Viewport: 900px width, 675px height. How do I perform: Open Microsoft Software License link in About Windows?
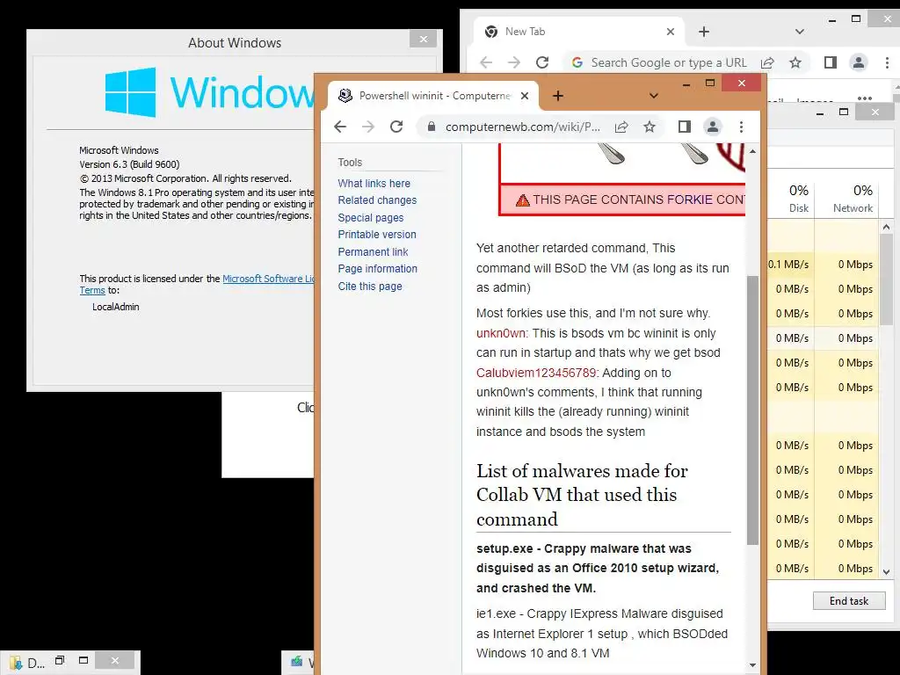pos(269,279)
